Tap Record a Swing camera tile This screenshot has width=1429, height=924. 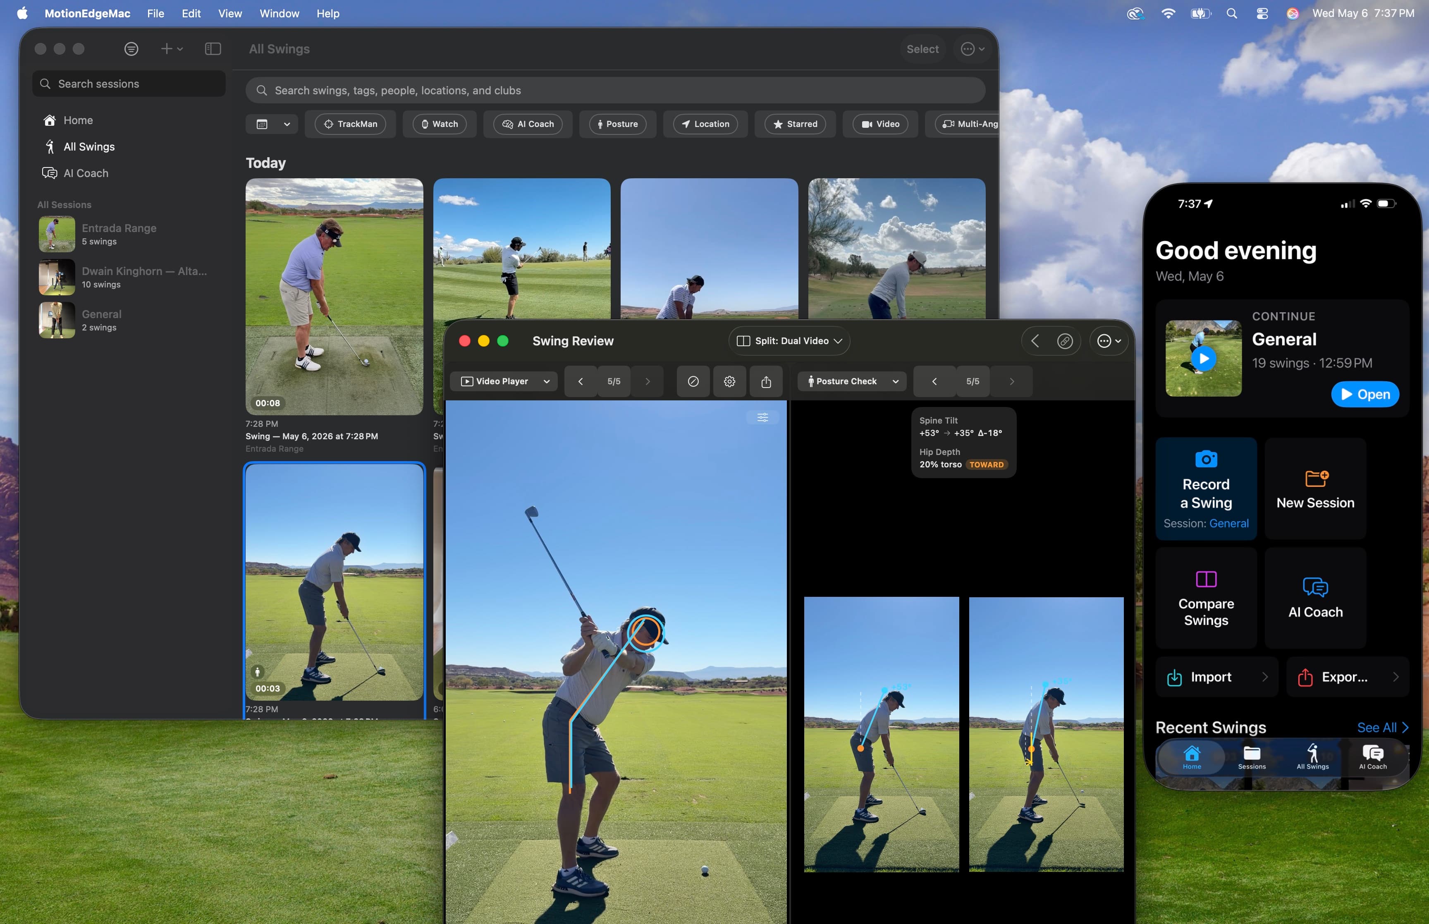point(1206,488)
